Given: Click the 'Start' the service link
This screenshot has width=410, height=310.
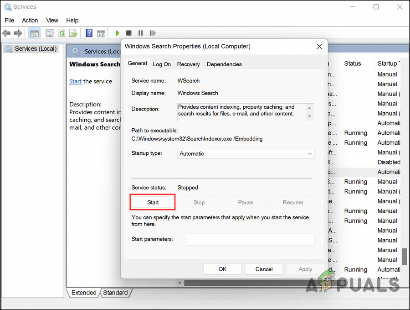Looking at the screenshot, I should click(x=75, y=82).
